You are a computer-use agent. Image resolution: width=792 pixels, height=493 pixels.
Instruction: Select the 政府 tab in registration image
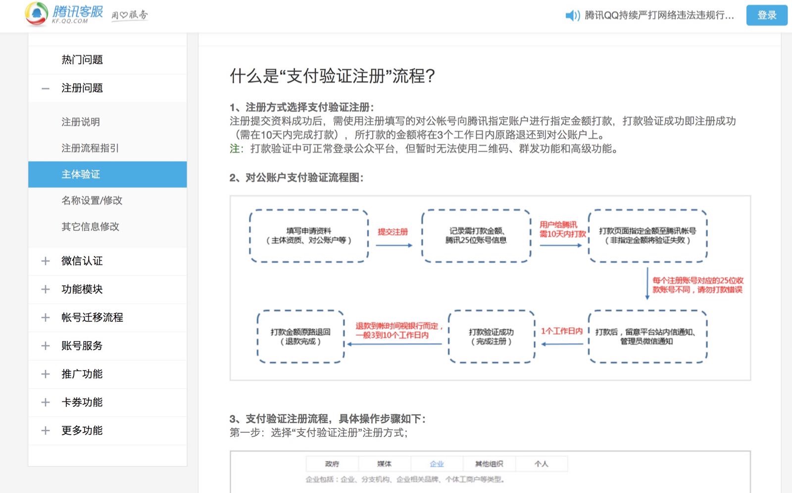coord(332,464)
